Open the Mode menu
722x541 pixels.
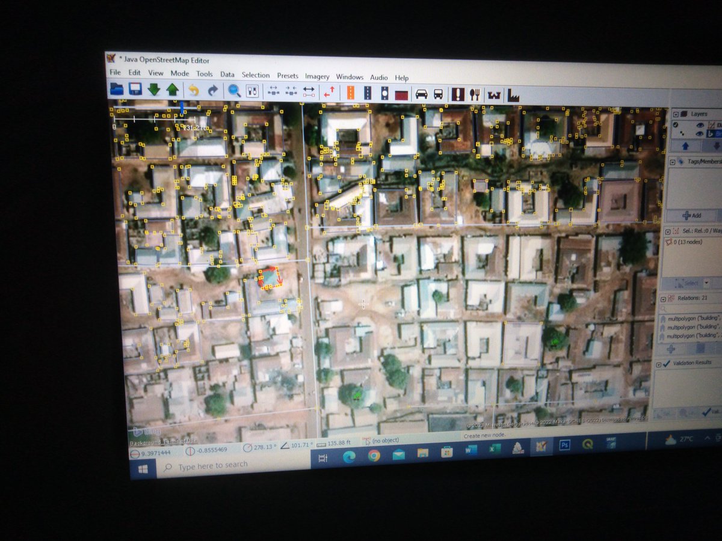pyautogui.click(x=179, y=73)
